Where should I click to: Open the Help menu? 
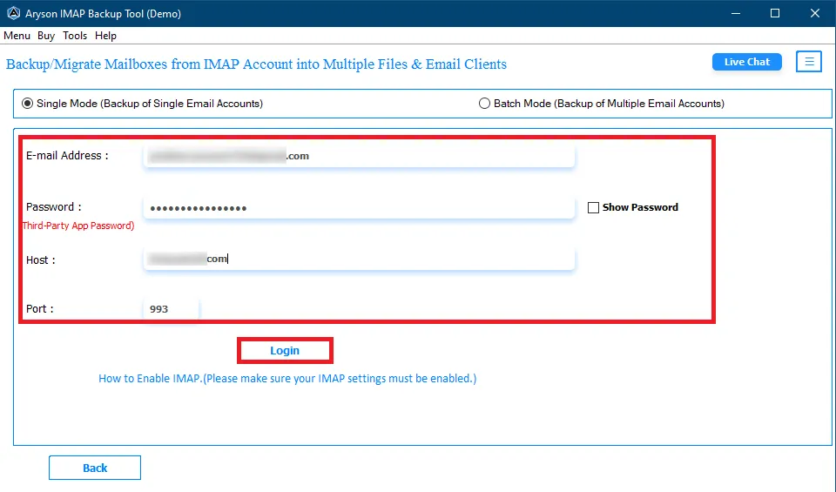coord(105,36)
